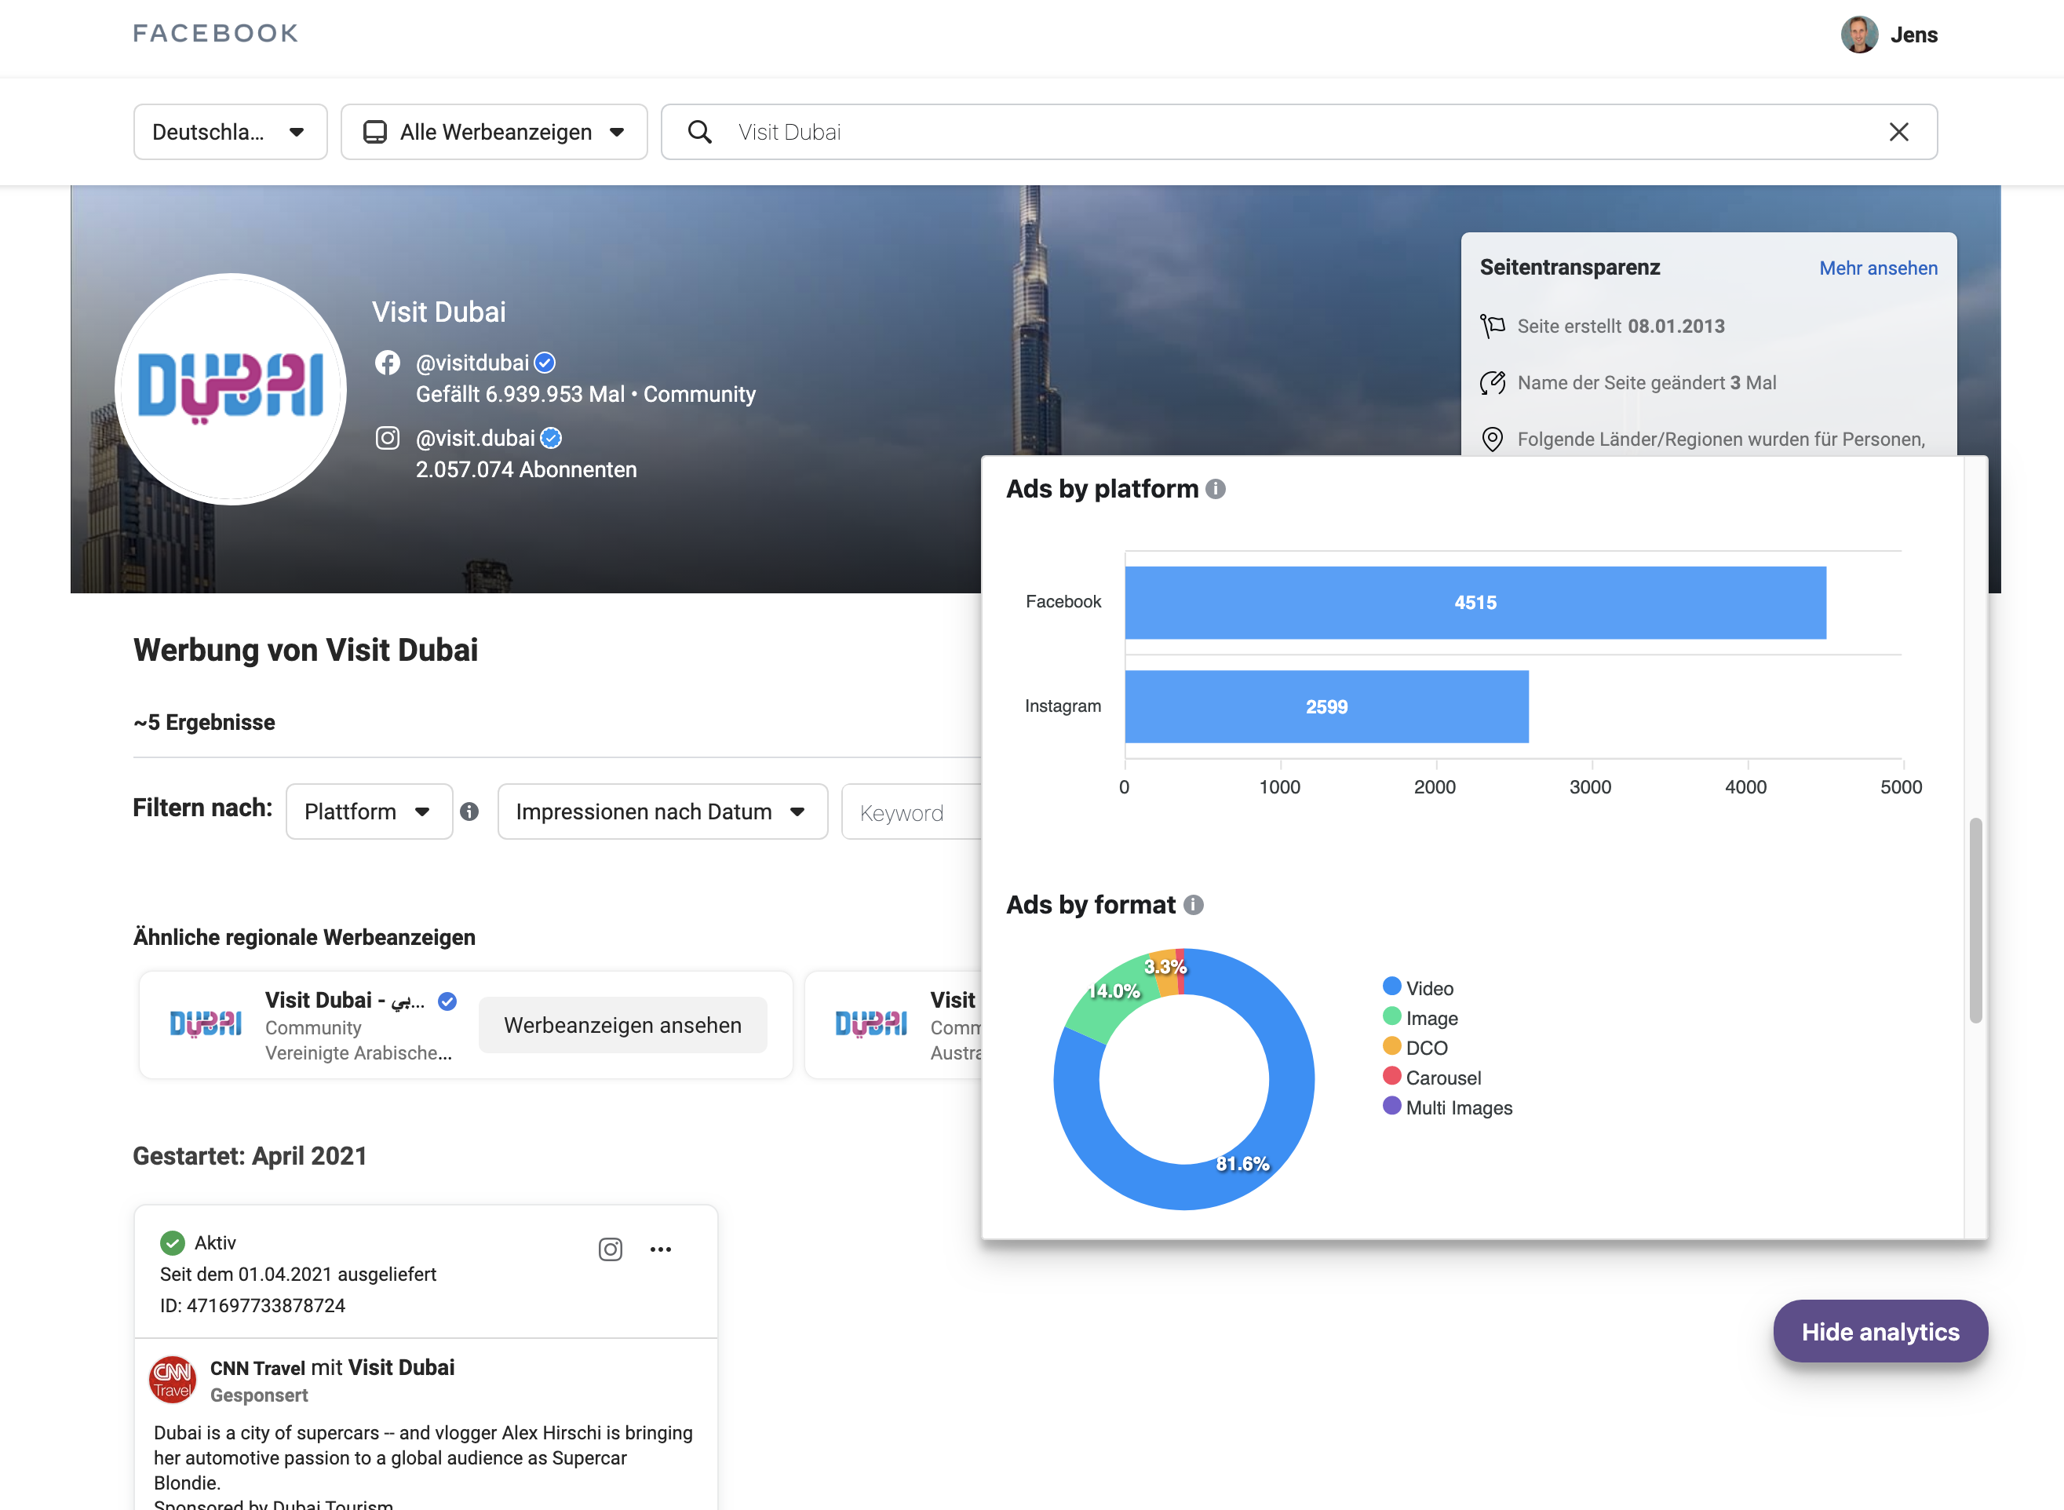Click info icon next to Plattform filter
The height and width of the screenshot is (1510, 2064).
point(469,812)
